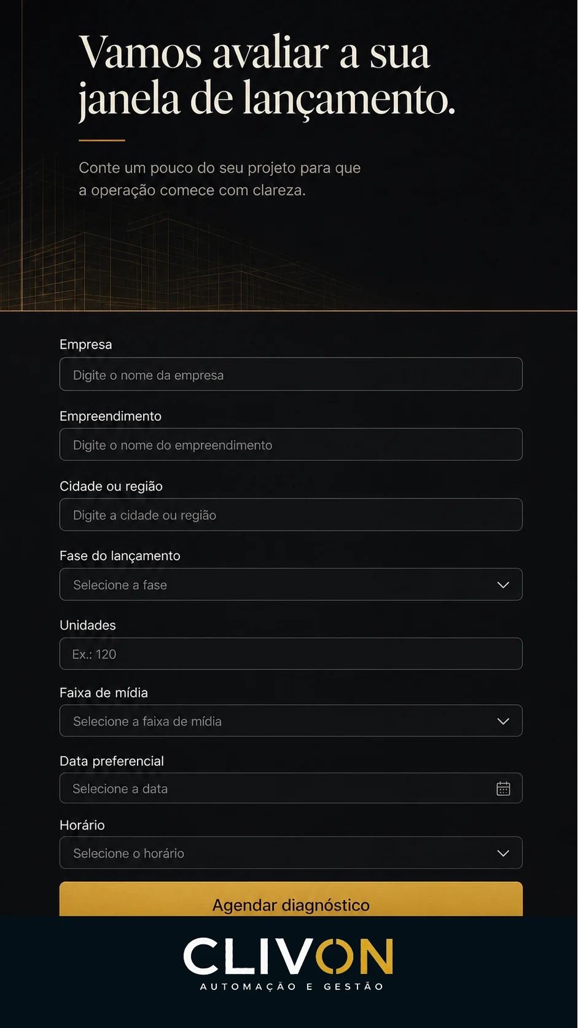Focus the Unidades field showing Ex.: 120

pos(291,654)
